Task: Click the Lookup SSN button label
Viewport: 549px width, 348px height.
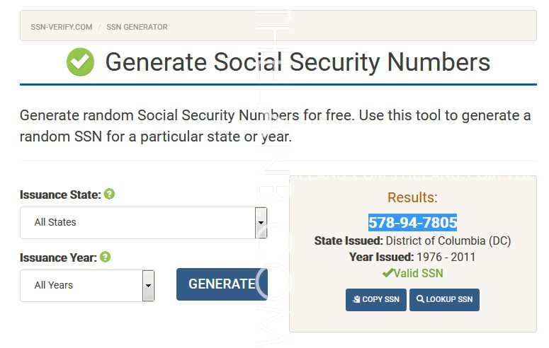Action: 450,300
